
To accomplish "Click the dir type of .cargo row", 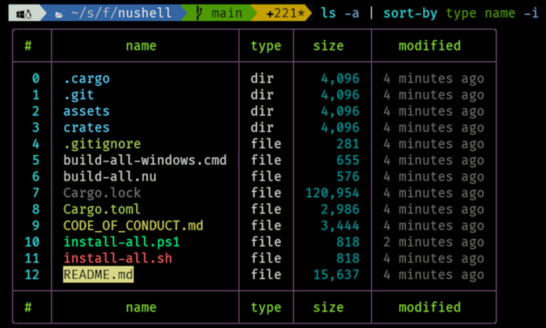I will (262, 79).
